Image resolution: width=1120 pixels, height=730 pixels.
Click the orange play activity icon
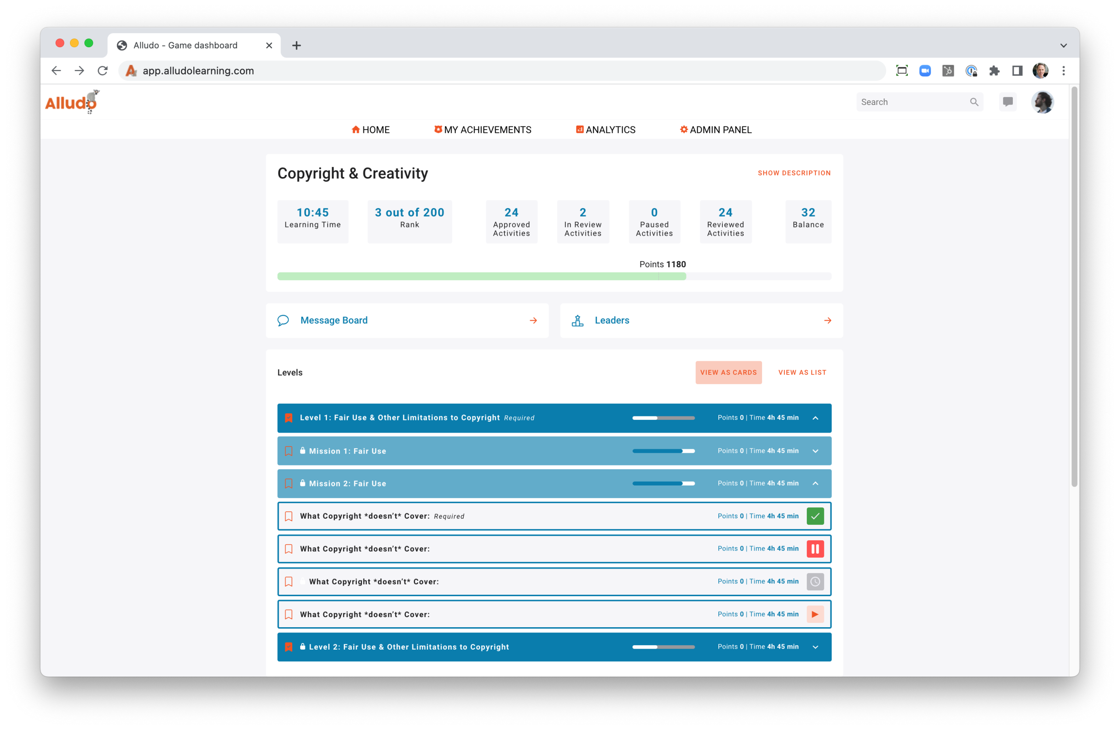pos(815,614)
